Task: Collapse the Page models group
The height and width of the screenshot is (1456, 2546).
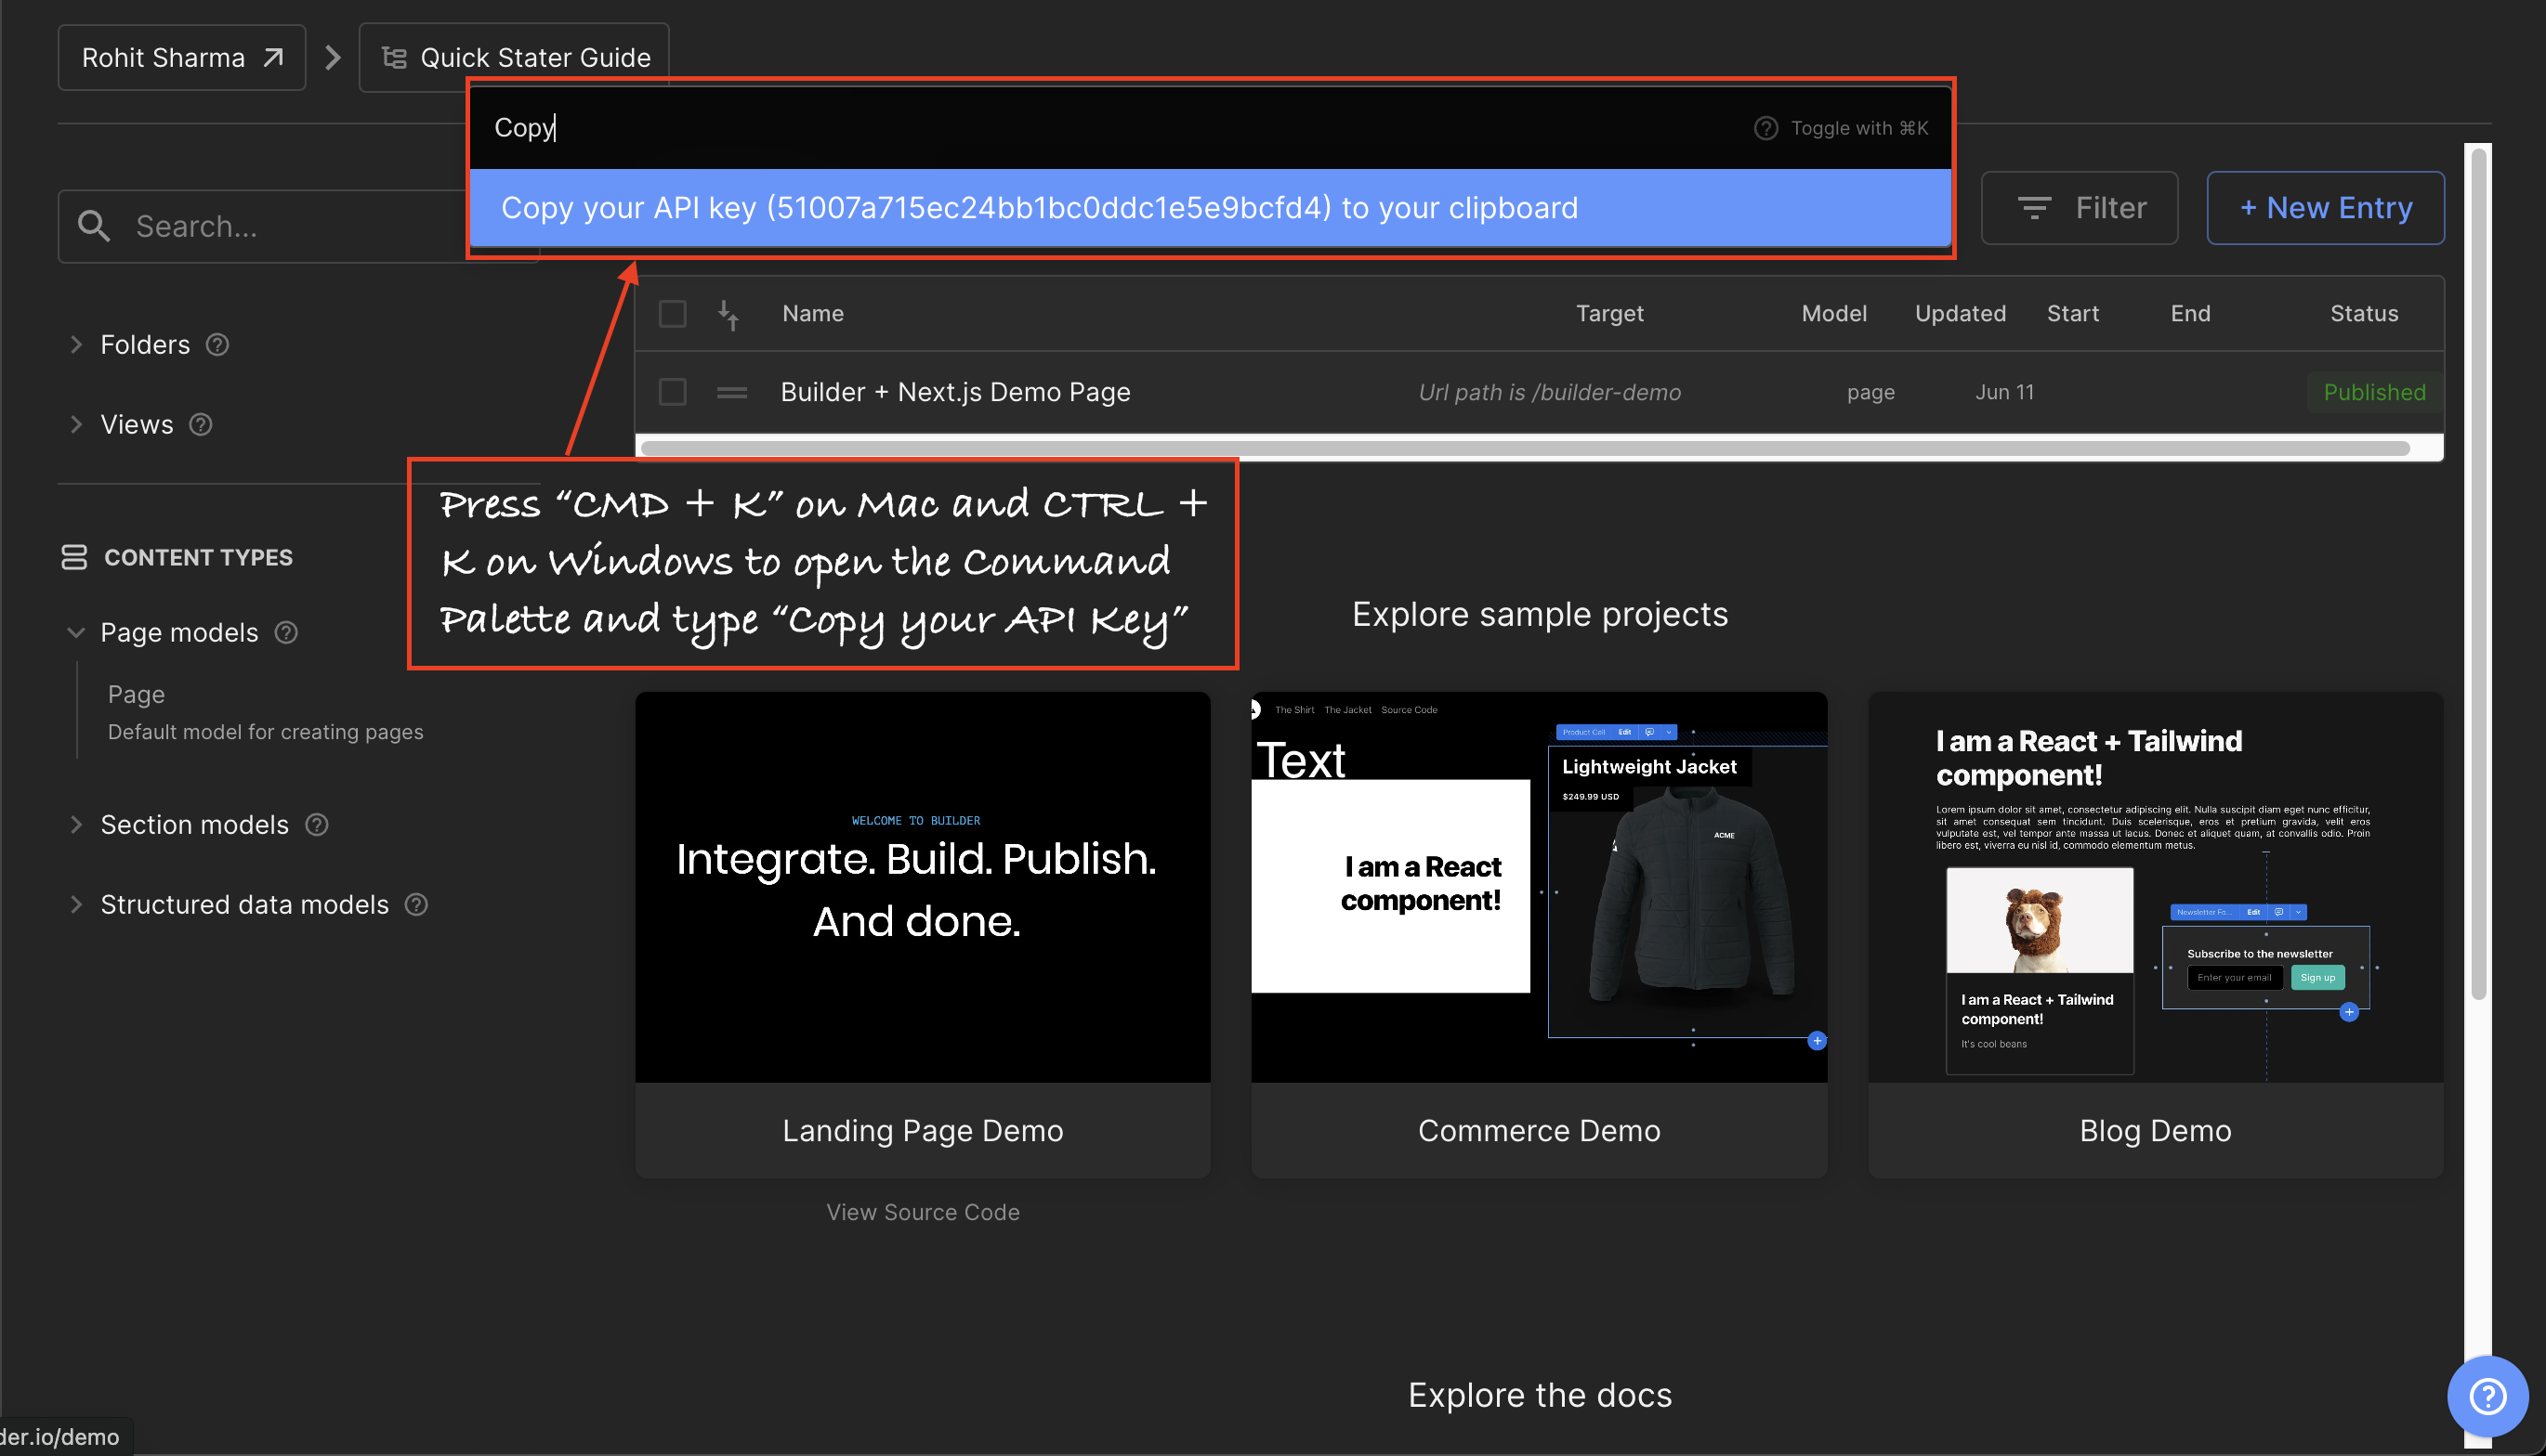Action: coord(76,633)
